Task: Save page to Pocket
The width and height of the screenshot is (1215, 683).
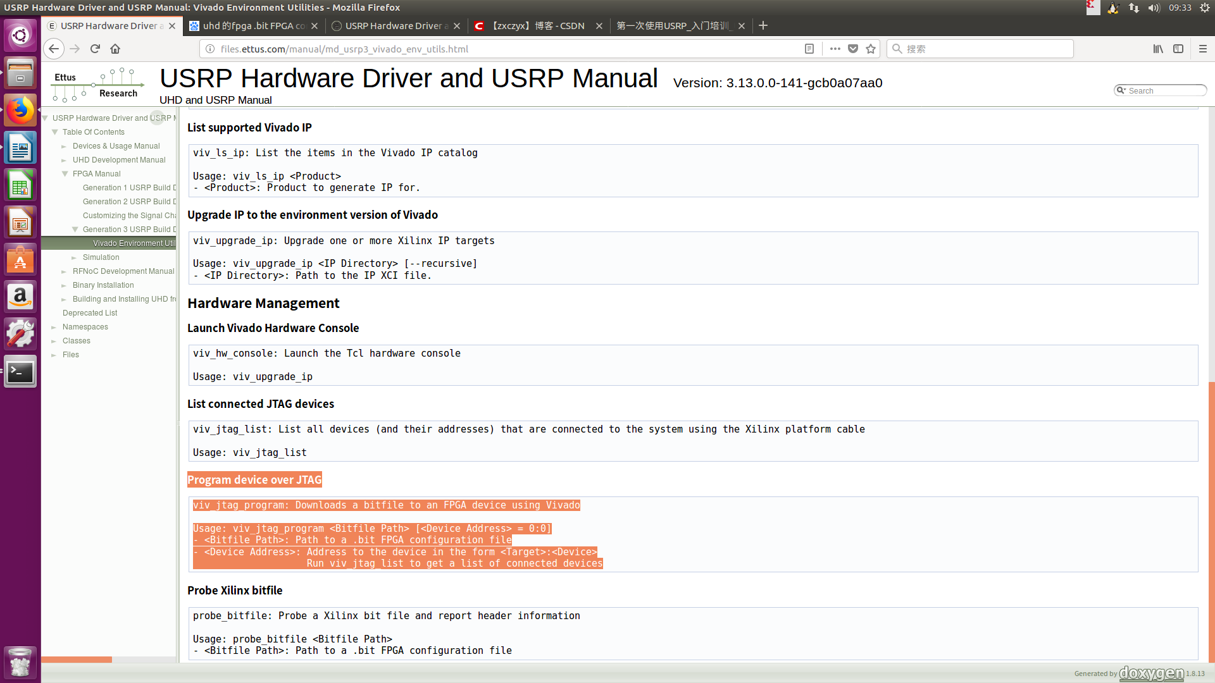Action: (x=853, y=49)
